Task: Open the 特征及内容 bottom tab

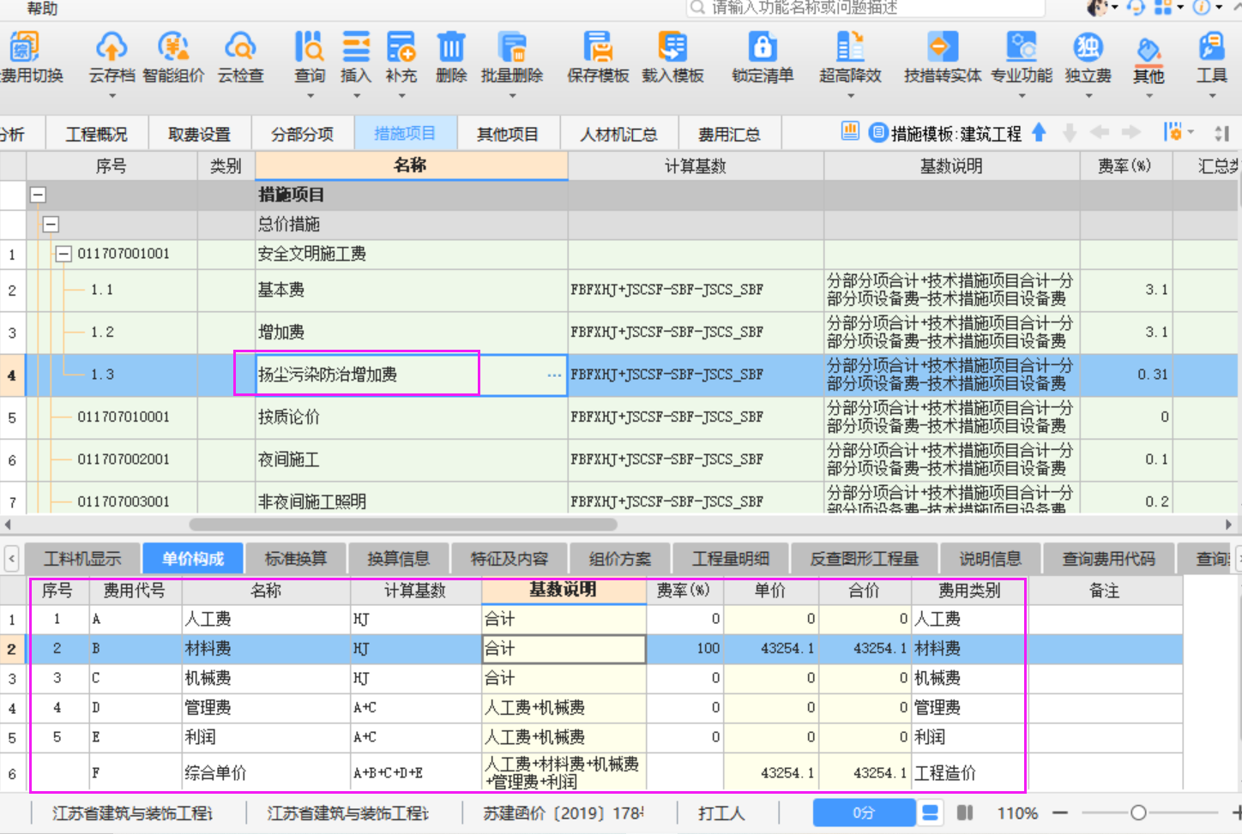Action: tap(509, 559)
